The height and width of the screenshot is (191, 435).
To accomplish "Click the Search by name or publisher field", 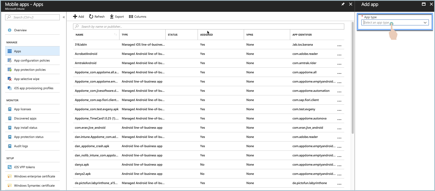I will pos(209,26).
